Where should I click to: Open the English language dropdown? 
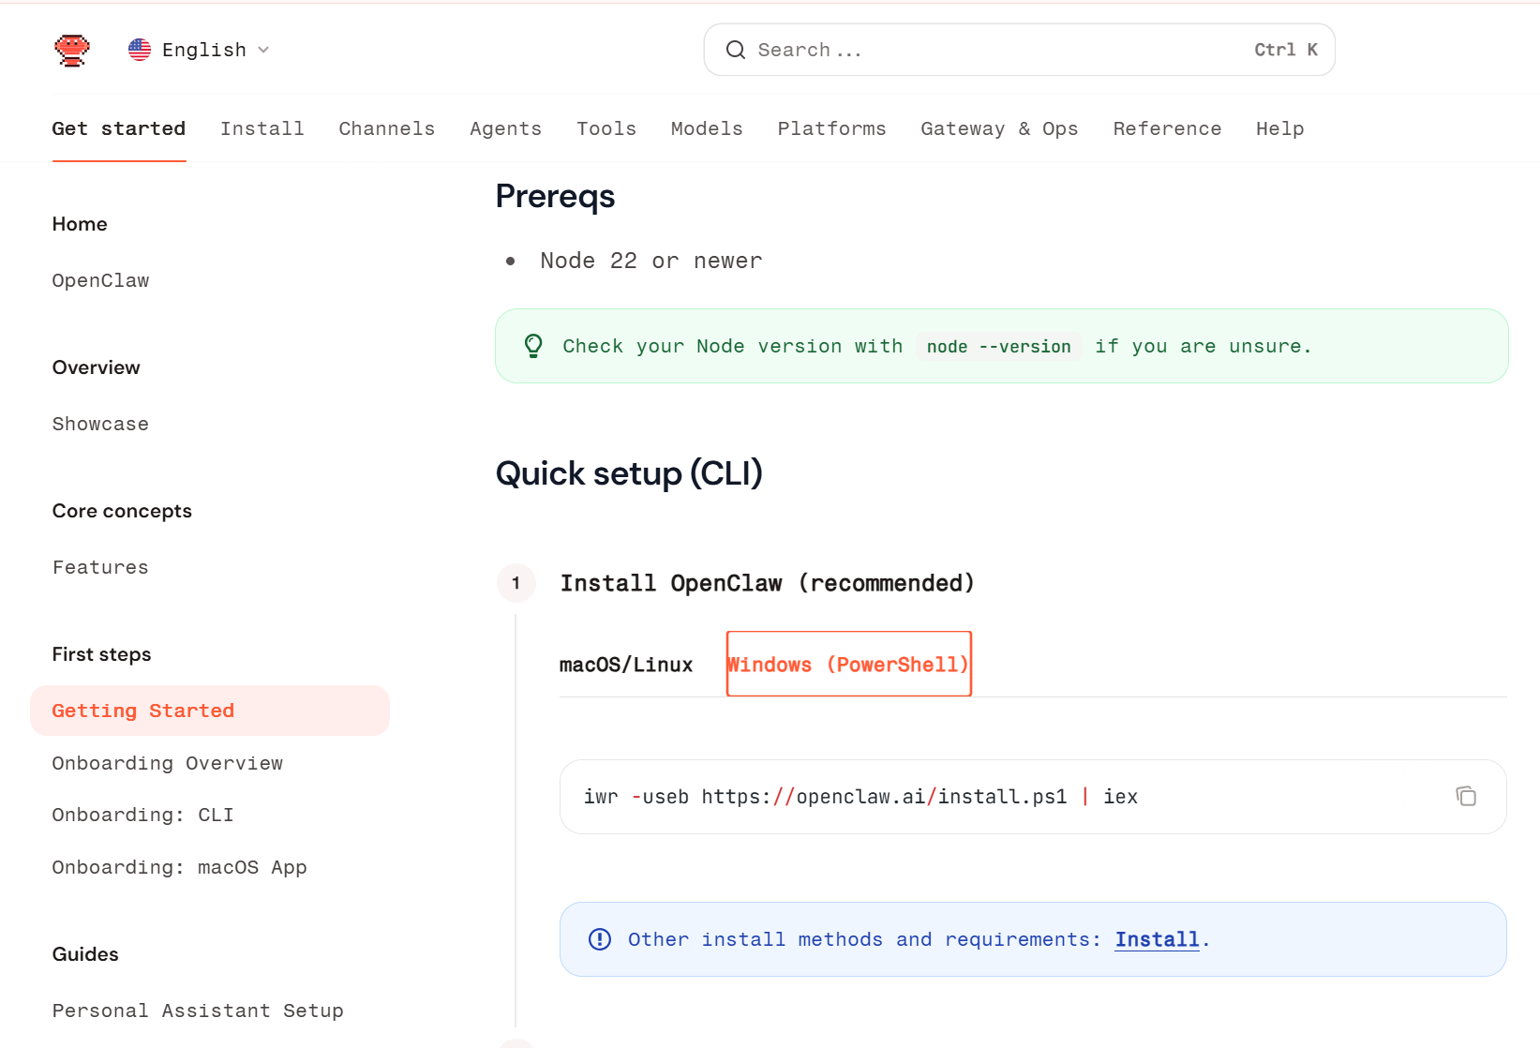pos(199,50)
